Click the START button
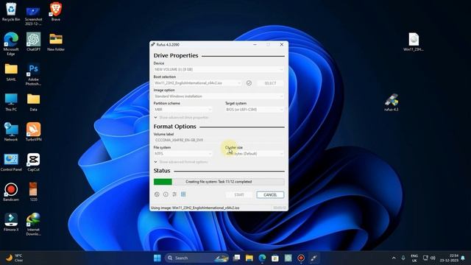The width and height of the screenshot is (471, 265). [x=239, y=194]
